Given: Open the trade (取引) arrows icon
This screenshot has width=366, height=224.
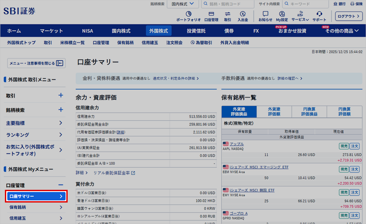Looking at the screenshot, I should click(227, 14).
